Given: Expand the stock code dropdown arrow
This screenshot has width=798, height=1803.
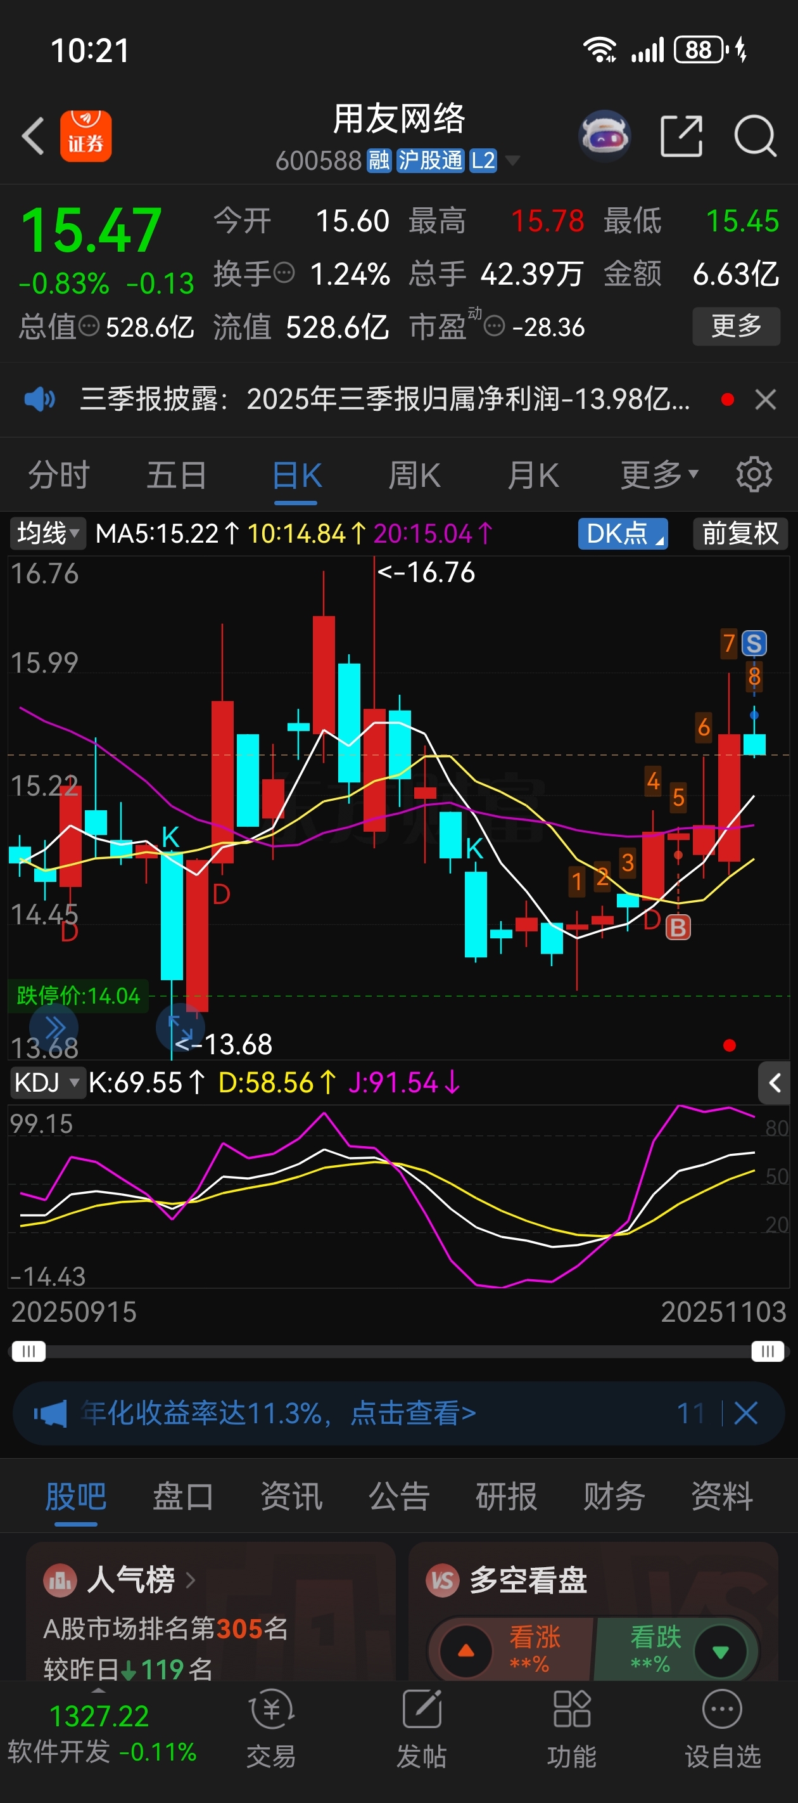Looking at the screenshot, I should click(512, 160).
